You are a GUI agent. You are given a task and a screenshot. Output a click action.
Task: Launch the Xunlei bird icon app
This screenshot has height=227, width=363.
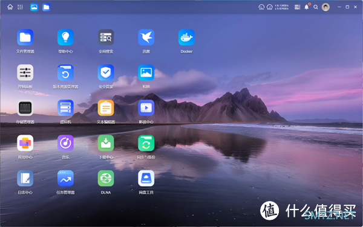(x=146, y=37)
